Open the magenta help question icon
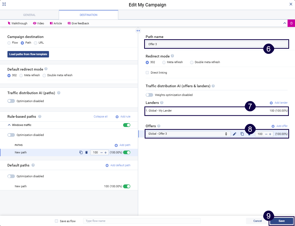The image size is (295, 226). click(291, 23)
